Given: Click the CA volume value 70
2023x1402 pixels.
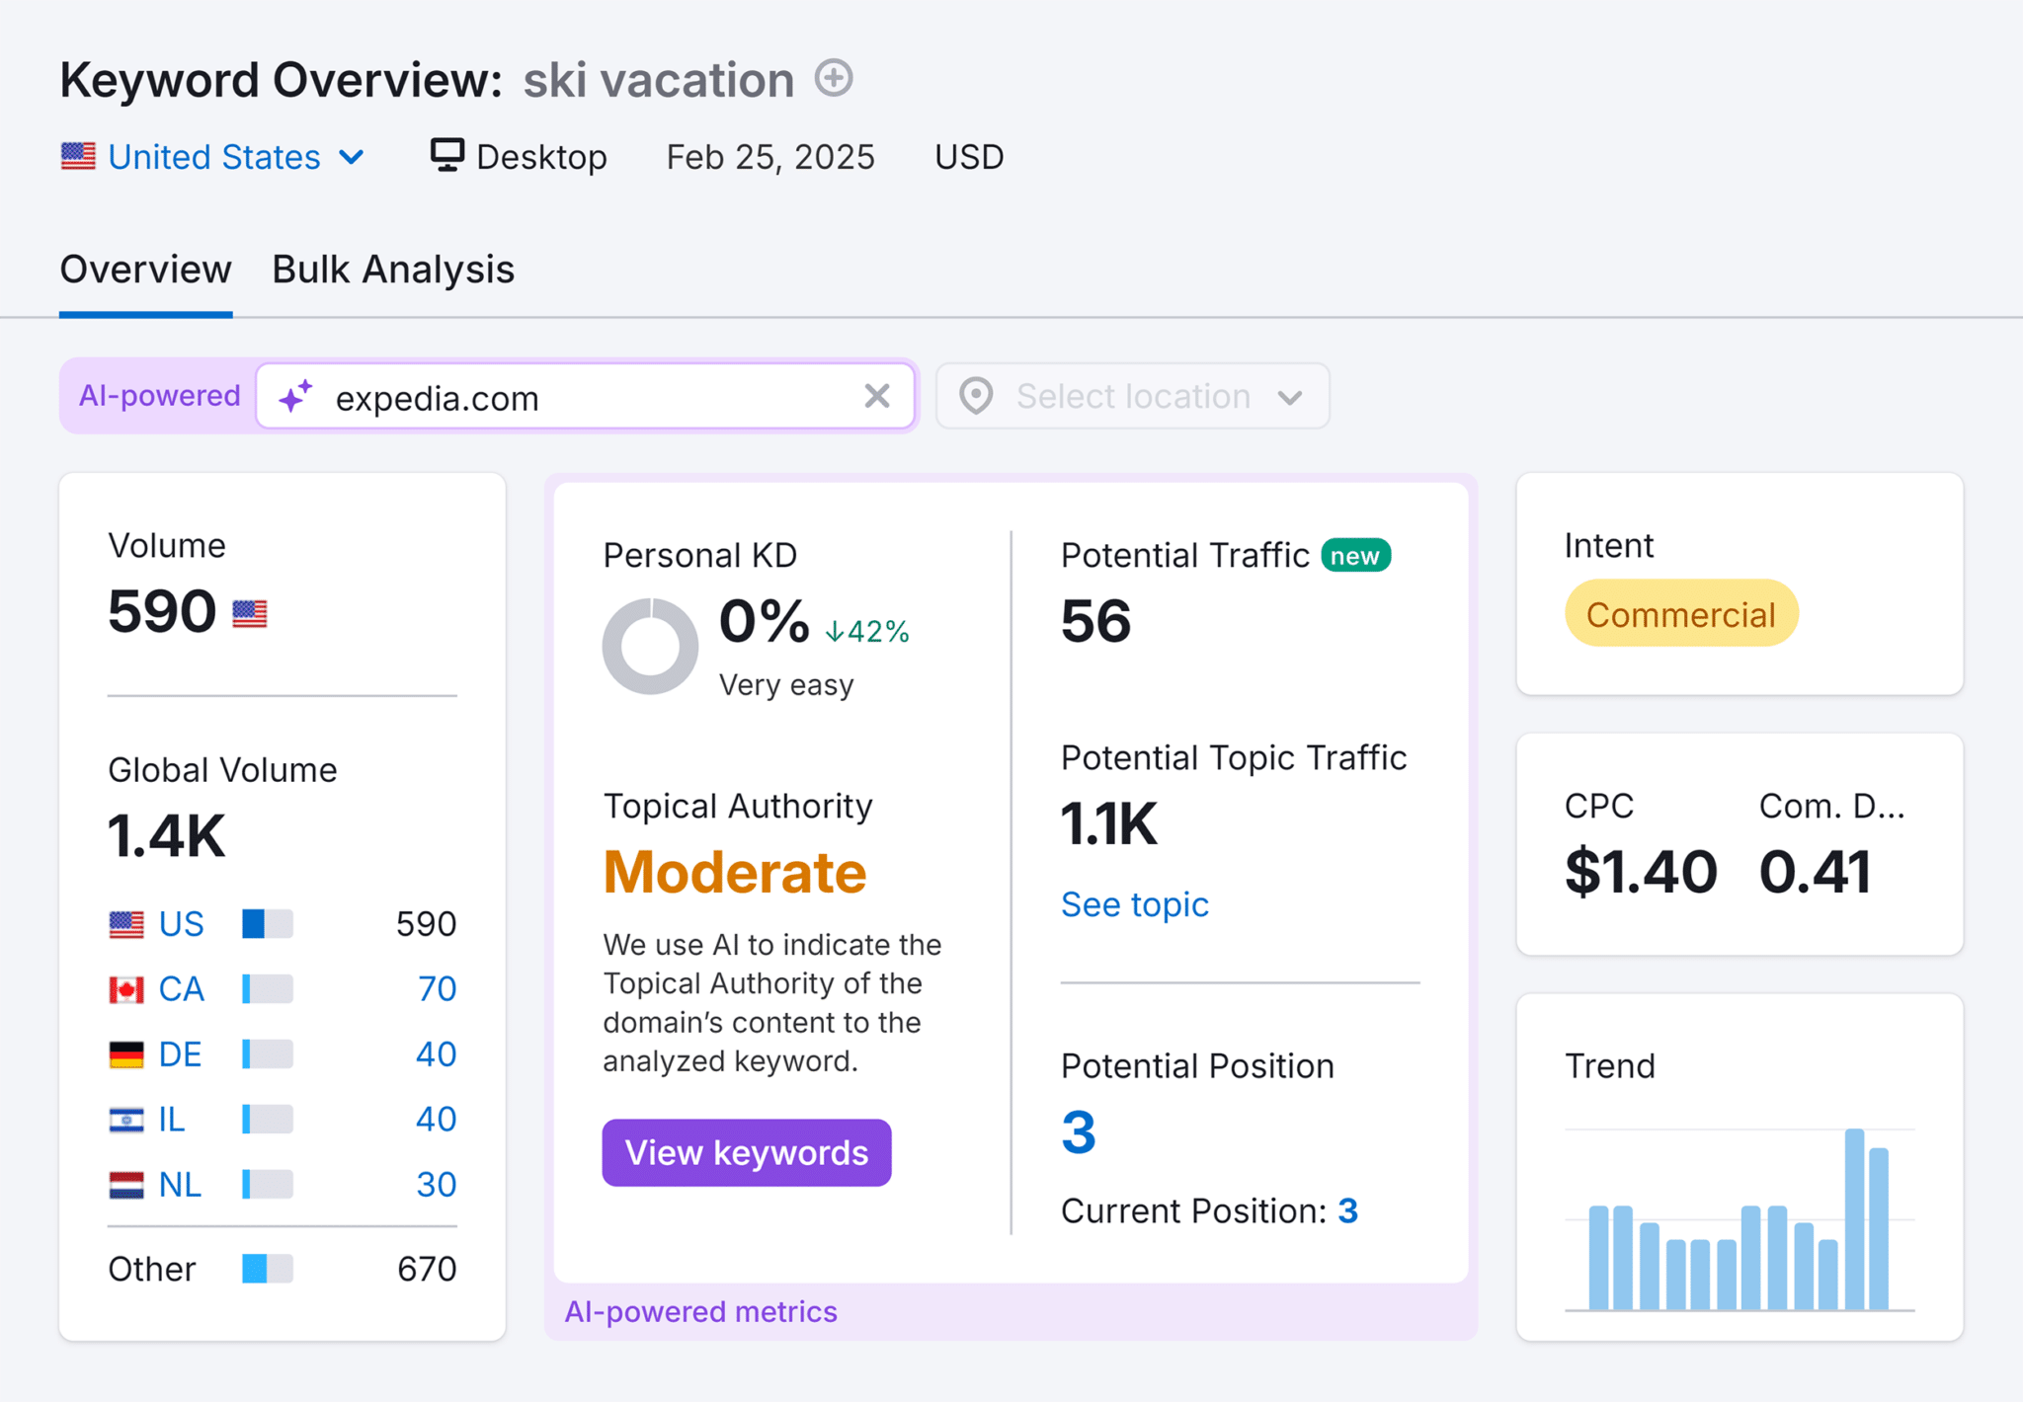Looking at the screenshot, I should 437,988.
